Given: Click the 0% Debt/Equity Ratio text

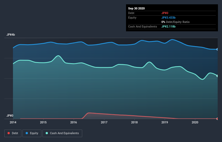Looking at the screenshot, I should pos(175,22).
